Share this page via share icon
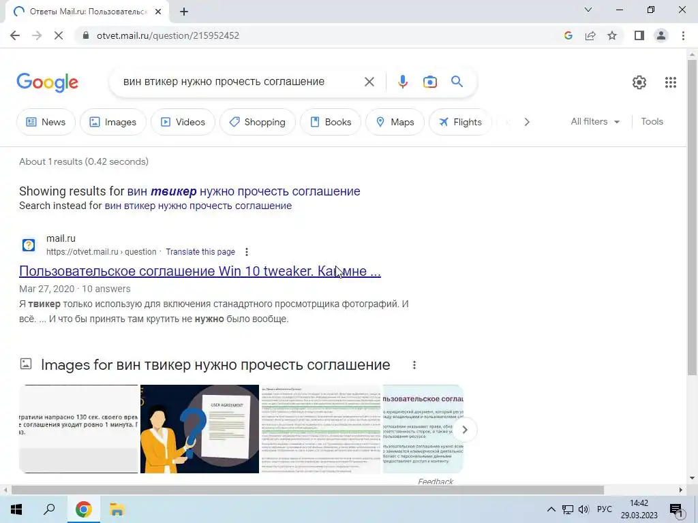The width and height of the screenshot is (698, 523). [x=590, y=35]
